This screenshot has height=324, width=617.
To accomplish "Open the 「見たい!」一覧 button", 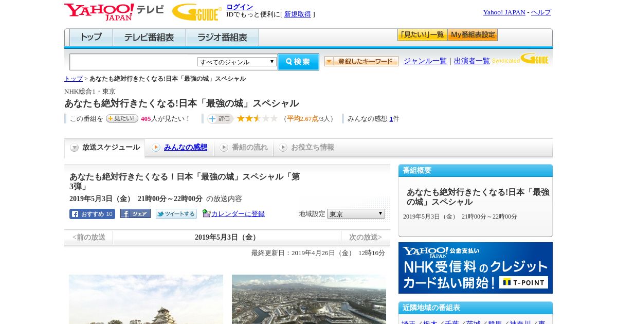I will 422,35.
